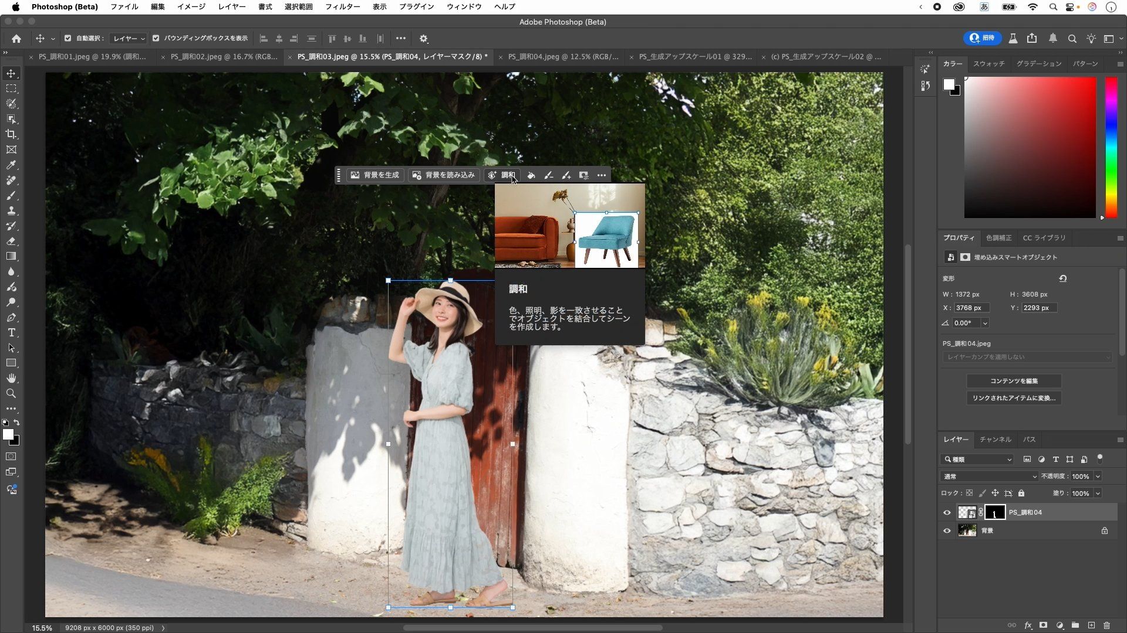Click the コンテンツを編集 button
Image resolution: width=1127 pixels, height=633 pixels.
[1014, 381]
